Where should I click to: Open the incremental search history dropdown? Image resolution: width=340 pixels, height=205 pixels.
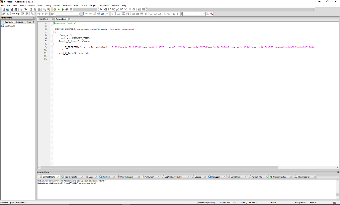(x=203, y=14)
